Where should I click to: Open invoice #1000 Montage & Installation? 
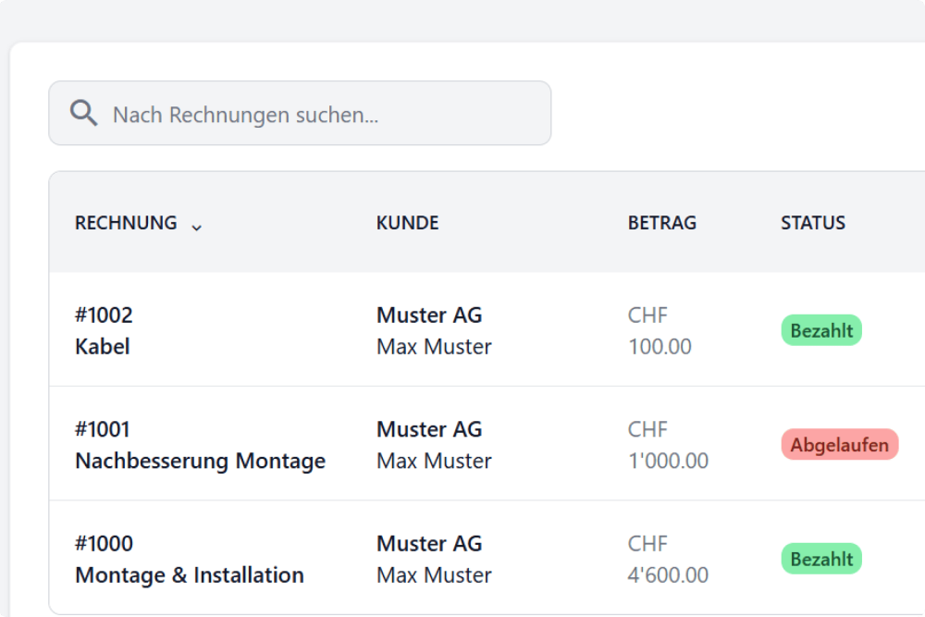190,559
